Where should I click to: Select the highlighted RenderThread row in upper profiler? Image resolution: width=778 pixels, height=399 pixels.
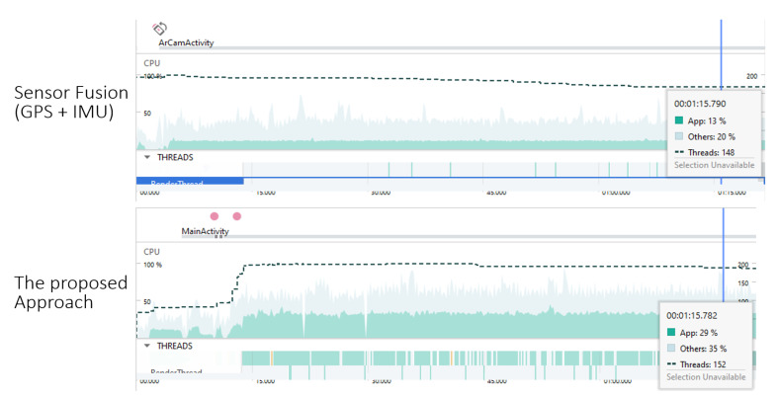(189, 182)
